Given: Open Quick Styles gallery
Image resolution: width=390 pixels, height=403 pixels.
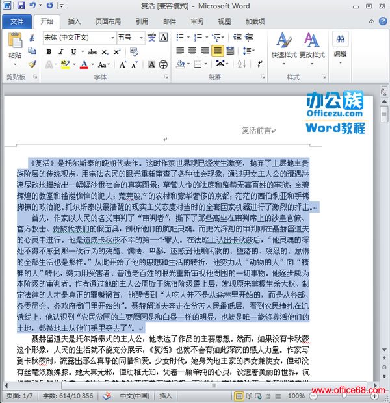Looking at the screenshot, I should pos(284,48).
